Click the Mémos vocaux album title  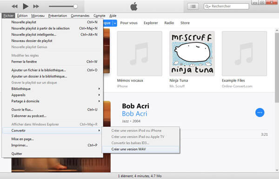click(x=130, y=81)
